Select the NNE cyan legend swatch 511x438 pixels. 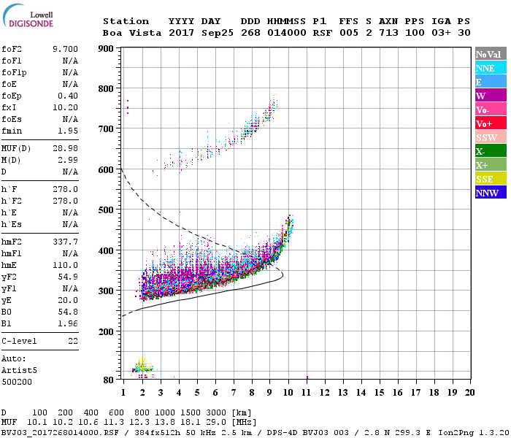click(491, 68)
